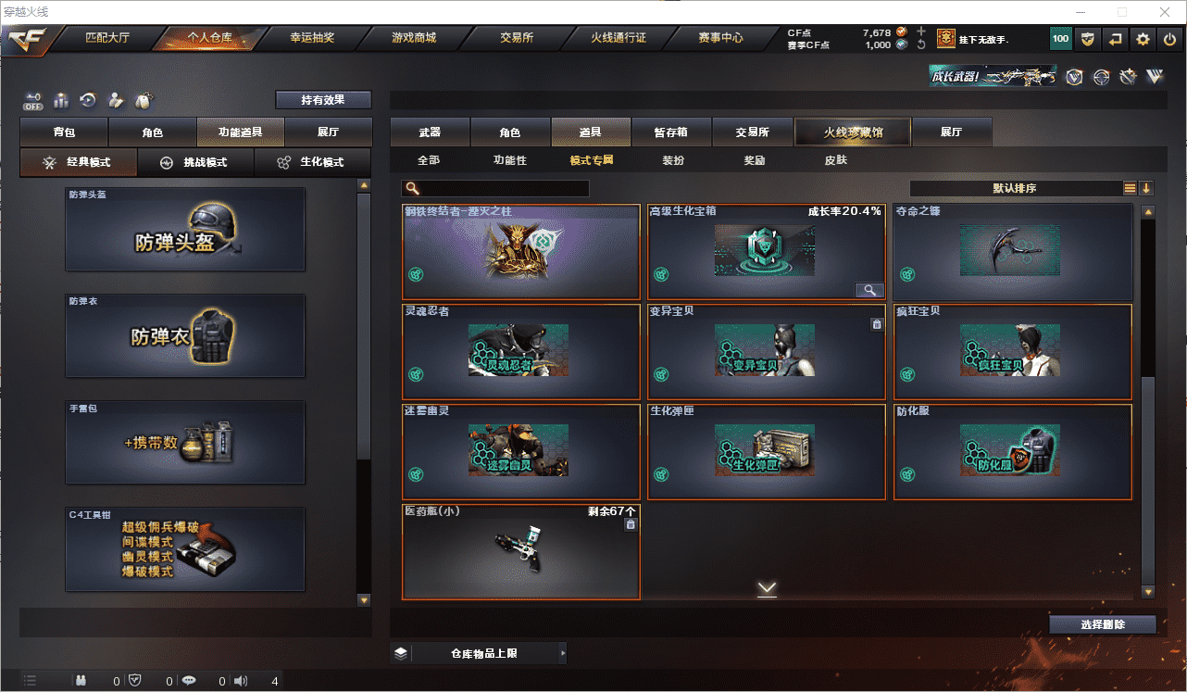Click the plus icon to recharge CF点
Image resolution: width=1187 pixels, height=692 pixels.
(921, 31)
